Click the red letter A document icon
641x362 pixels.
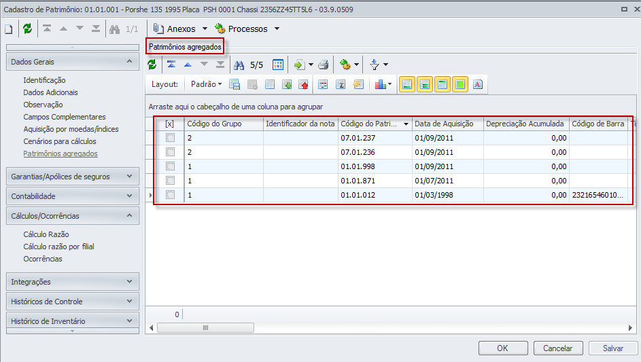click(478, 84)
